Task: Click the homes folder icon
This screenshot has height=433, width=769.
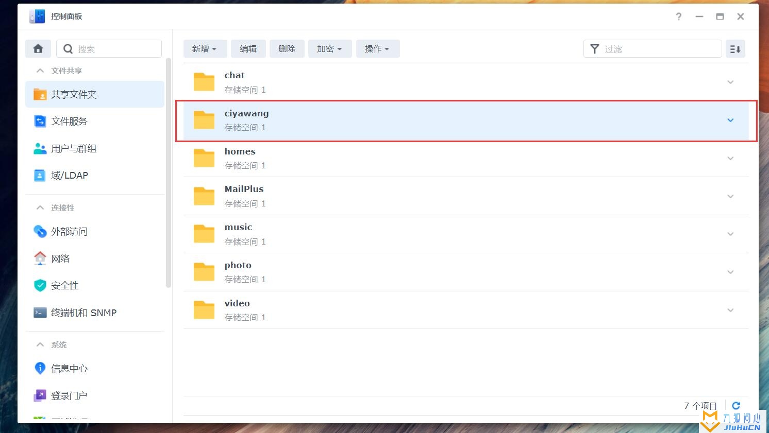Action: (204, 158)
